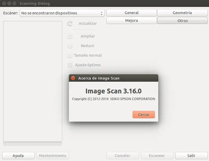Click the progress bar below the preview
Screen dimensions: 209x161
point(33,144)
